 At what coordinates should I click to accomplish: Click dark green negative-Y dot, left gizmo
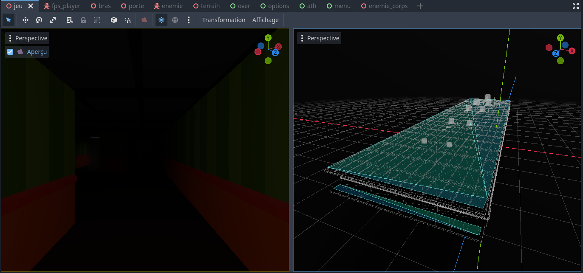[x=268, y=61]
